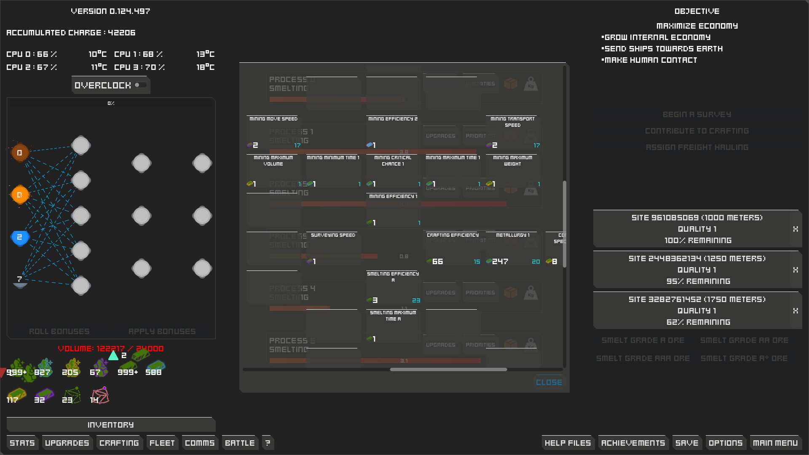Viewport: 809px width, 455px height.
Task: Click the vertical scrollbar in upgrades window
Action: click(564, 223)
